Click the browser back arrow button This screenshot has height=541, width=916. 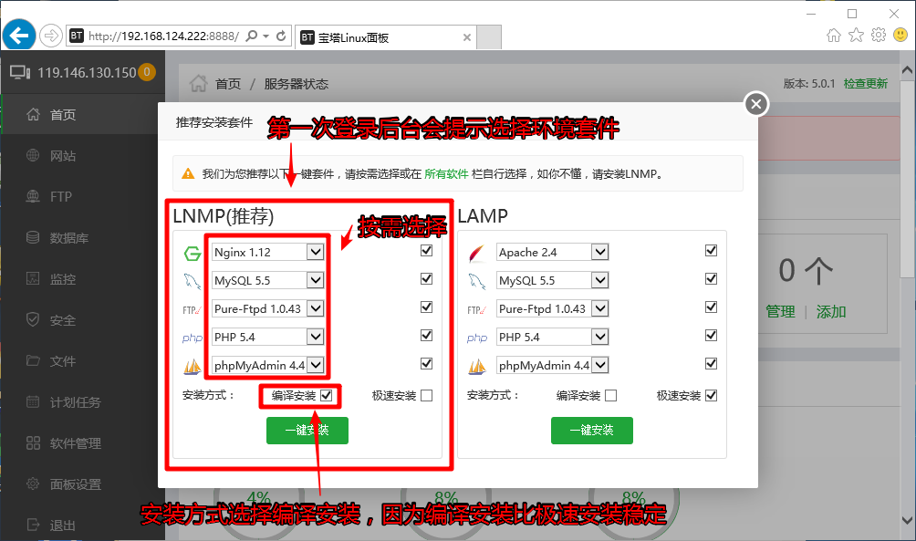18,36
